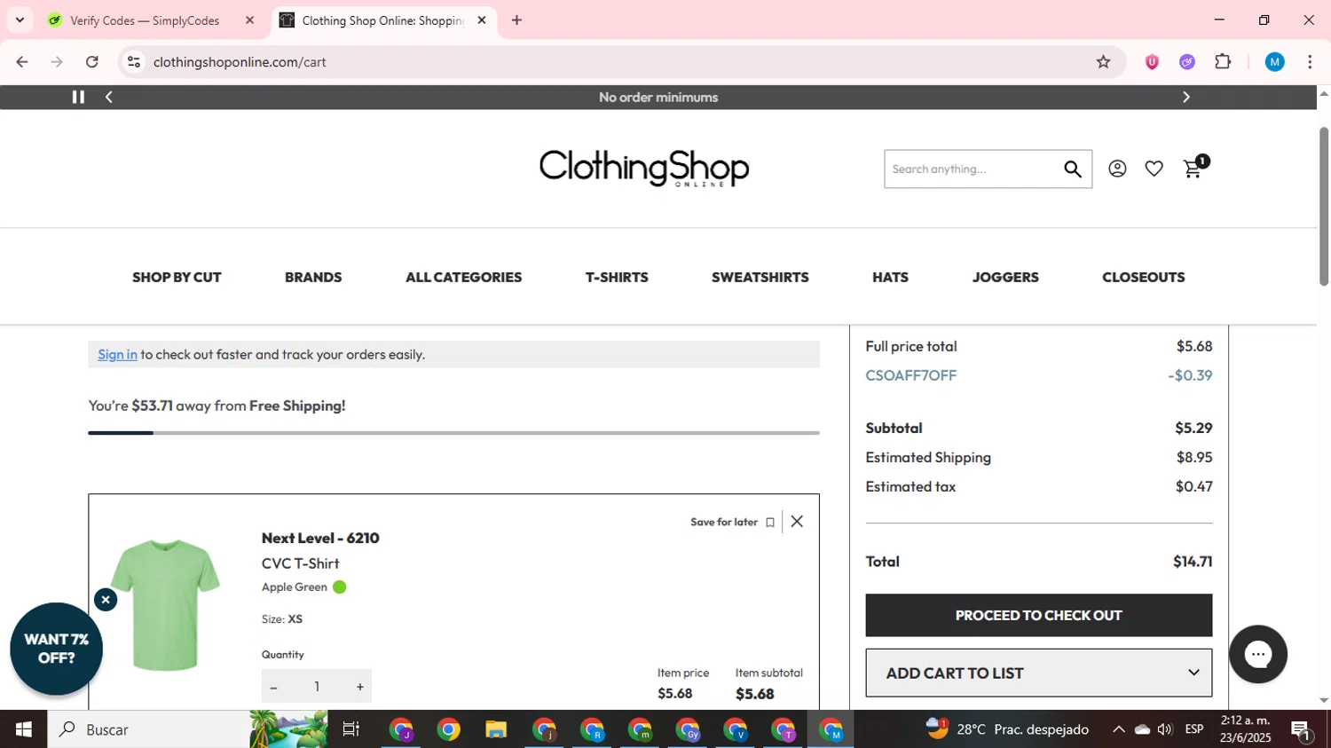
Task: Switch ESP keyboard language indicator
Action: [x=1194, y=729]
